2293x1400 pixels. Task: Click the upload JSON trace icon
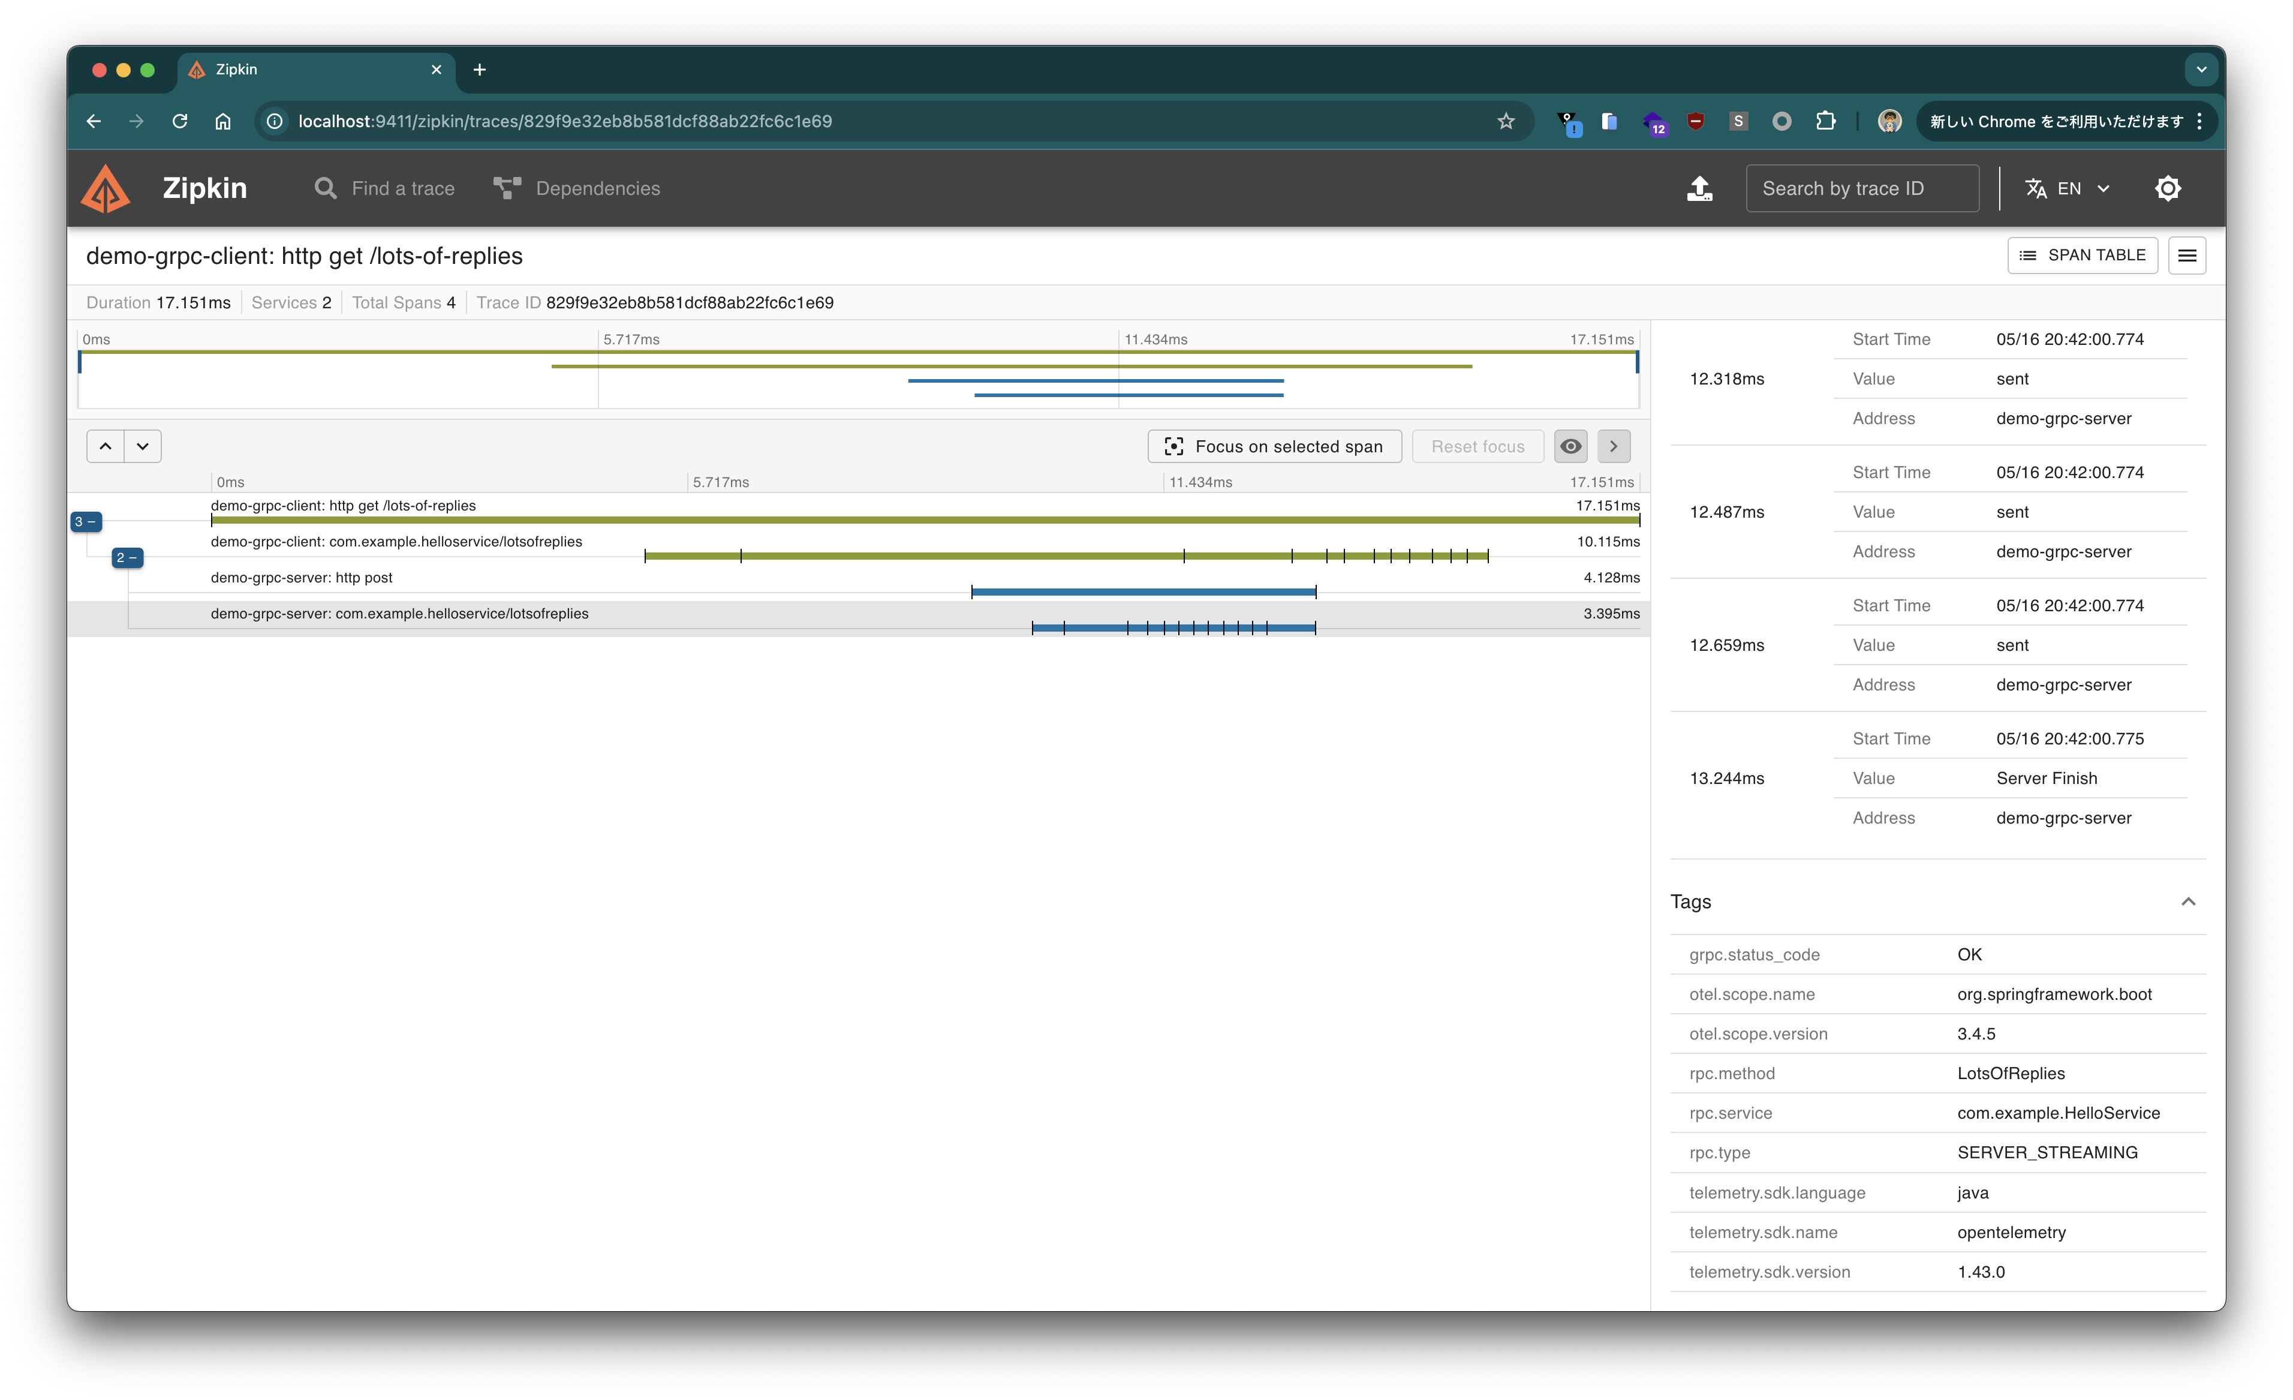(1699, 188)
